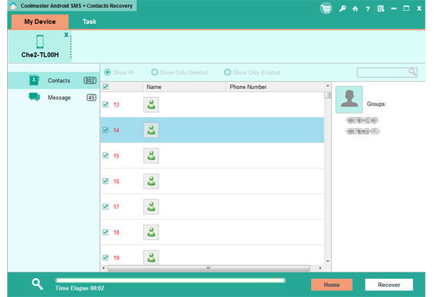Click the search magnifier in the filter box

[412, 72]
